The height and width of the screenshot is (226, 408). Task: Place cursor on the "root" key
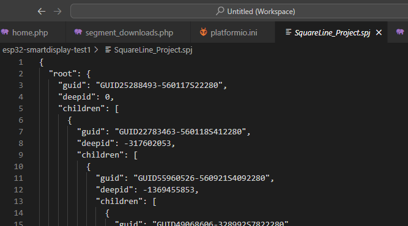tap(63, 74)
